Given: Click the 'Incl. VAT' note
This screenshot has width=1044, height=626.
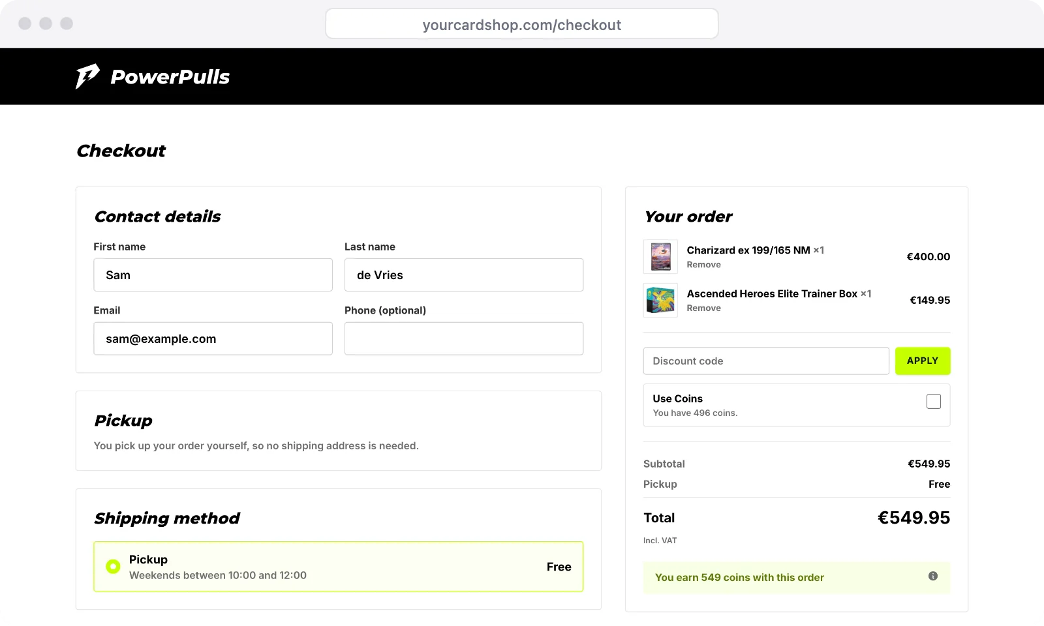Looking at the screenshot, I should pos(660,541).
